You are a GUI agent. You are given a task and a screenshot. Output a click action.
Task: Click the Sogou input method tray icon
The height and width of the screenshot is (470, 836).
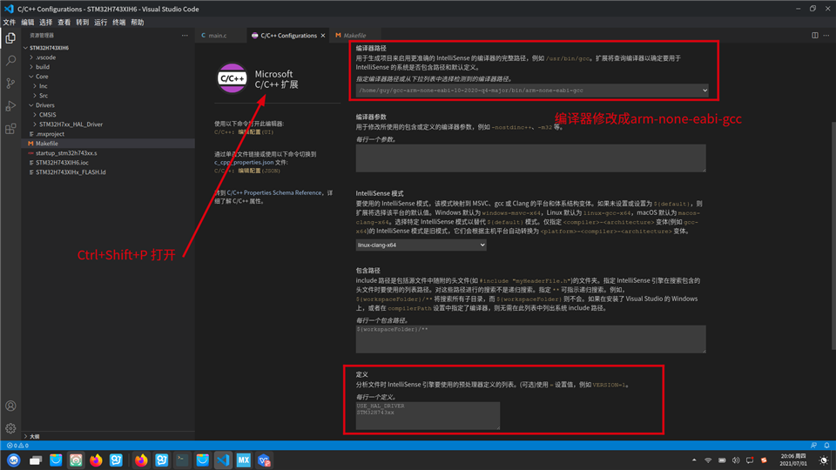coord(764,460)
